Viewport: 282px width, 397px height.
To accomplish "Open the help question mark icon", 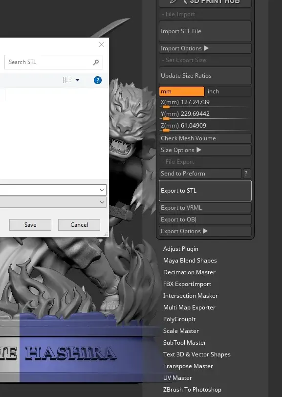I will [98, 80].
